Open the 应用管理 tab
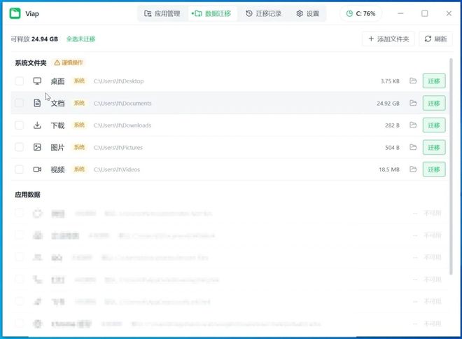The height and width of the screenshot is (339, 462). click(x=162, y=13)
